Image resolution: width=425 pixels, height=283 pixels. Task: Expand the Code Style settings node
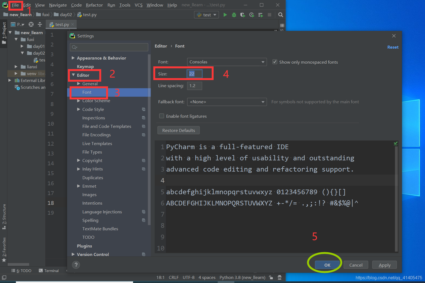(x=79, y=109)
